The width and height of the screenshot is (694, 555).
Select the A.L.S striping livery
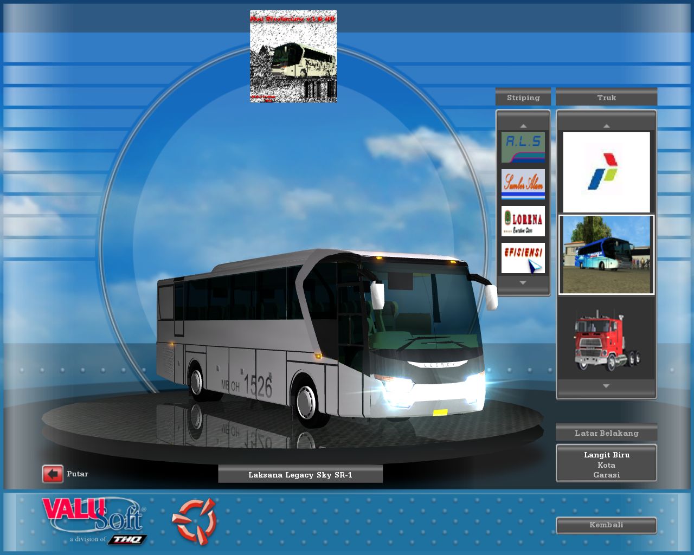[523, 147]
